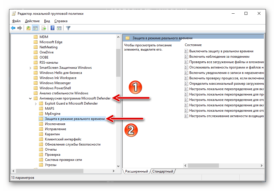Select the Клиентский интерфейс folder

(x=63, y=139)
